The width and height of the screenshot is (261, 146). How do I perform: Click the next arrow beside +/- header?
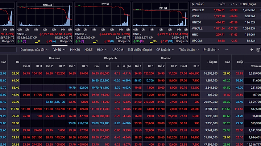[x=236, y=4]
